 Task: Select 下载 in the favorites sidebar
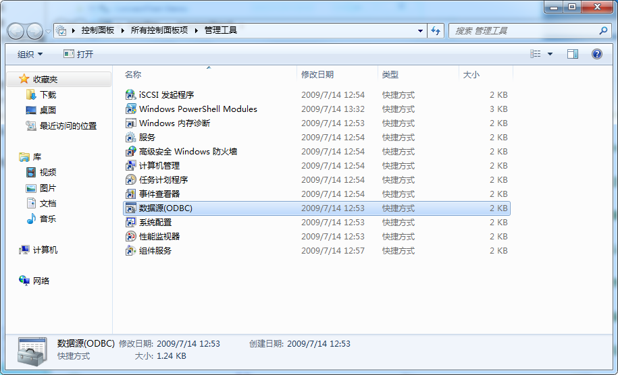pyautogui.click(x=48, y=95)
